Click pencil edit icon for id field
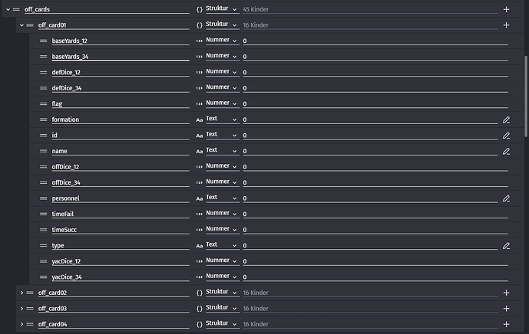 506,136
